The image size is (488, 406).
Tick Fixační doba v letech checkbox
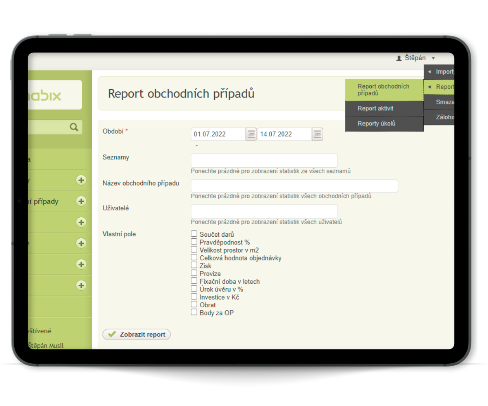(x=194, y=281)
